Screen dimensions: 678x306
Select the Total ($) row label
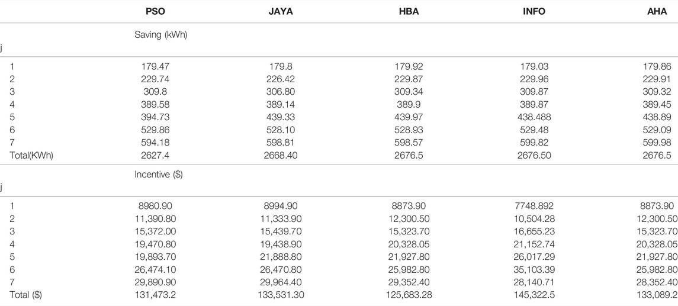coord(26,295)
